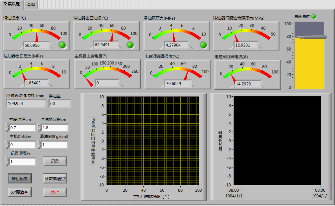Click the 油箱油位 indicator LED
The image size is (335, 206).
313,16
